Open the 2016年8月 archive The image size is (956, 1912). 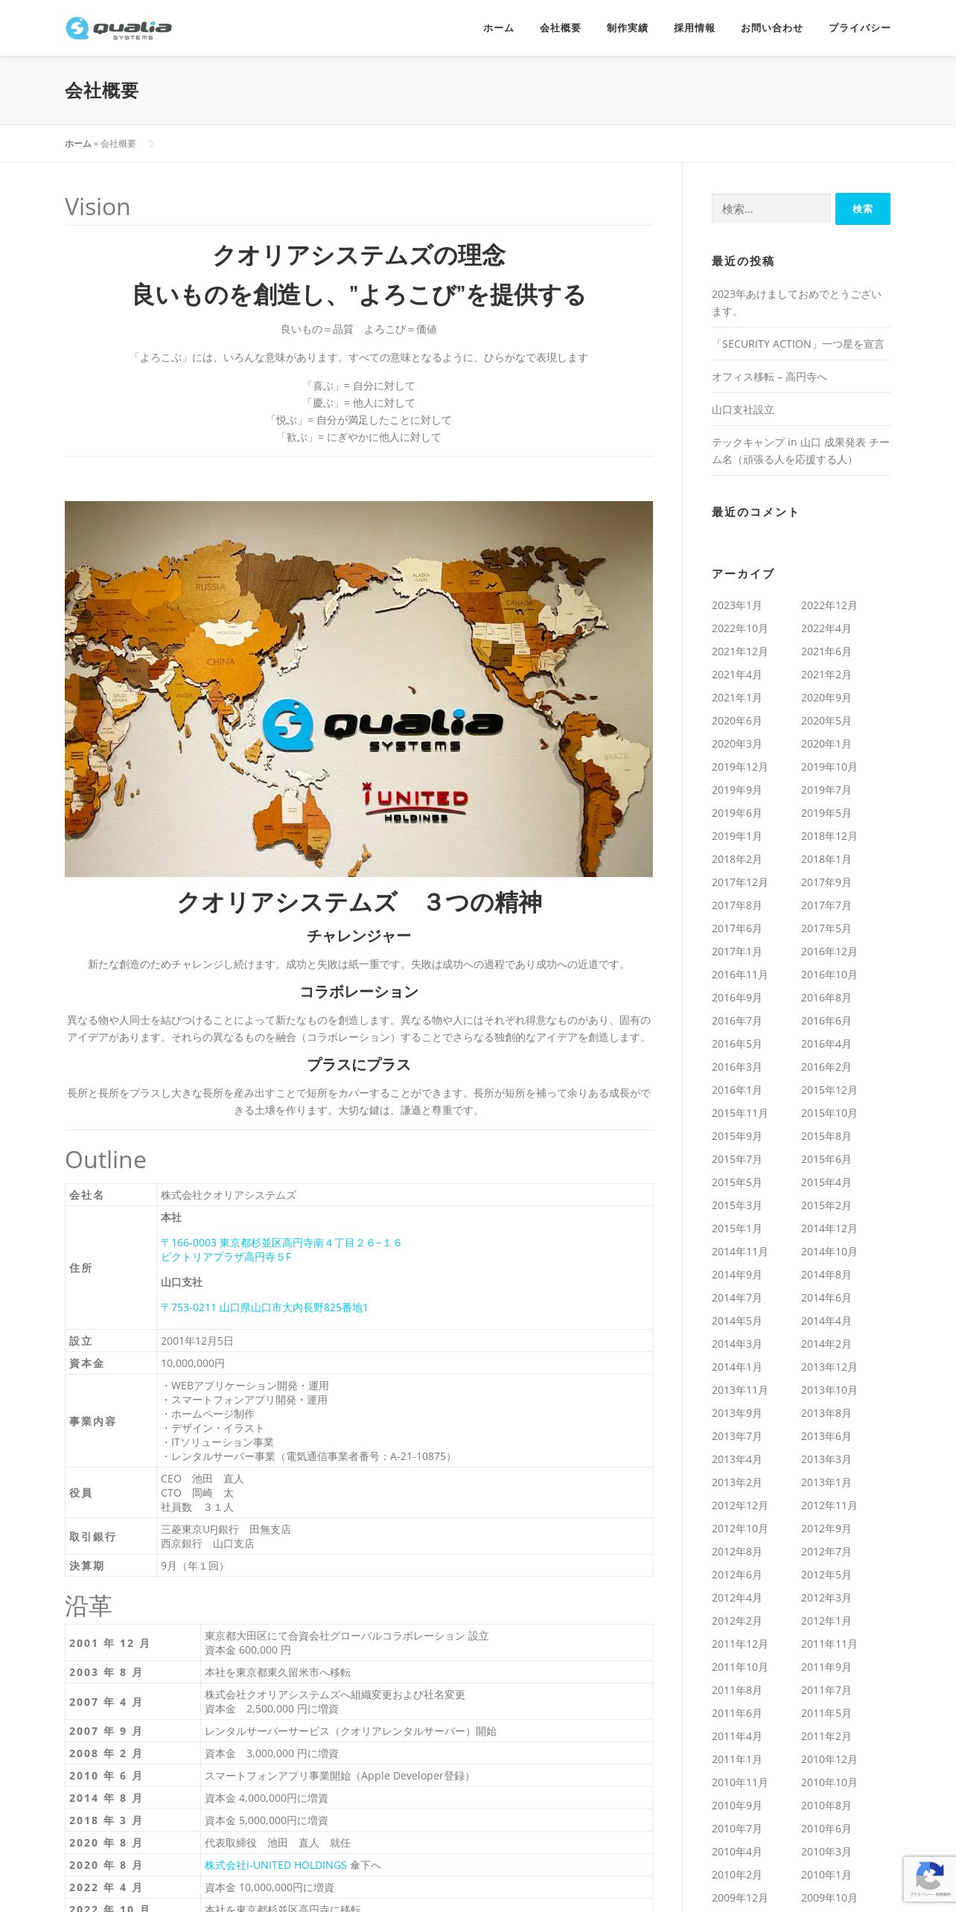[x=826, y=998]
